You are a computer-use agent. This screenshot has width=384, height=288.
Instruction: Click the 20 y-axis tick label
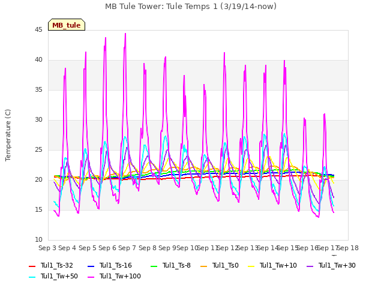click(38, 180)
